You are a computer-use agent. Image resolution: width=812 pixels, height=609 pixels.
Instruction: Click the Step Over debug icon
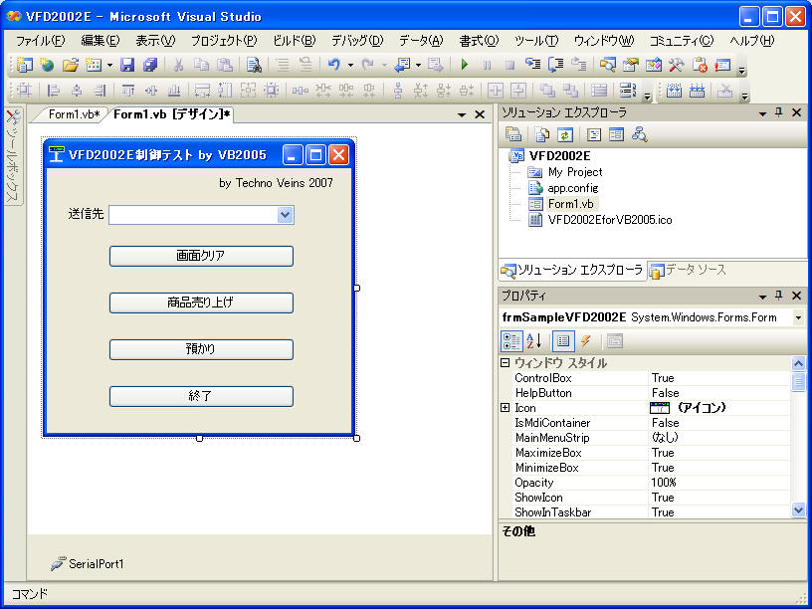[x=555, y=65]
